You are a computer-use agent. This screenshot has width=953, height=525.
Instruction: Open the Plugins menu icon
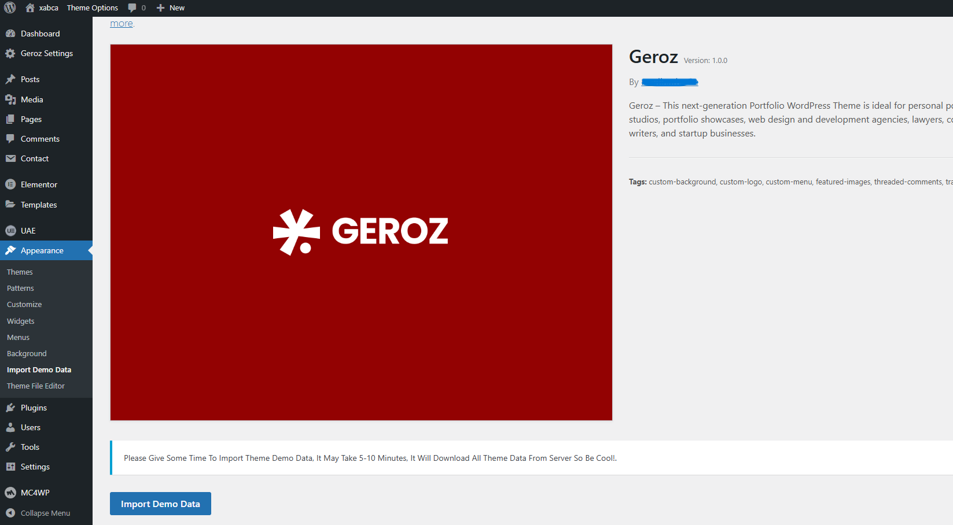pyautogui.click(x=10, y=408)
